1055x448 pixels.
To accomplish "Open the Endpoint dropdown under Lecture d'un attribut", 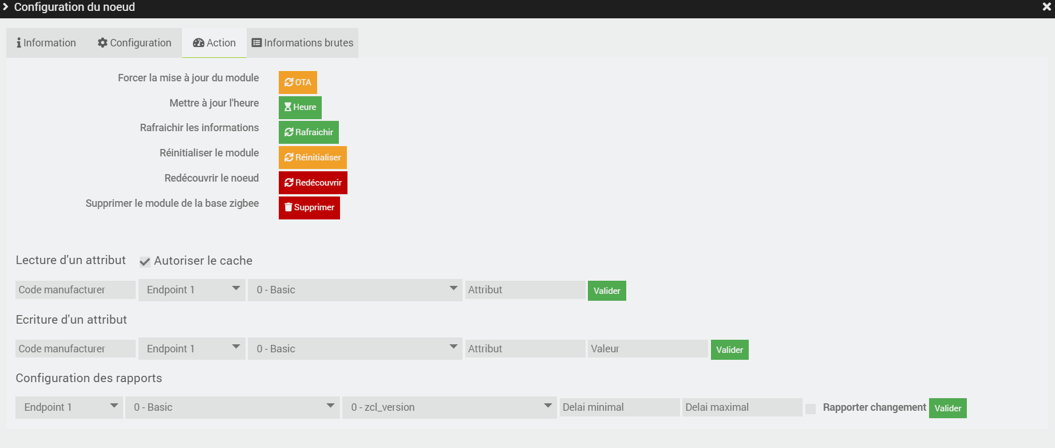I will point(192,290).
